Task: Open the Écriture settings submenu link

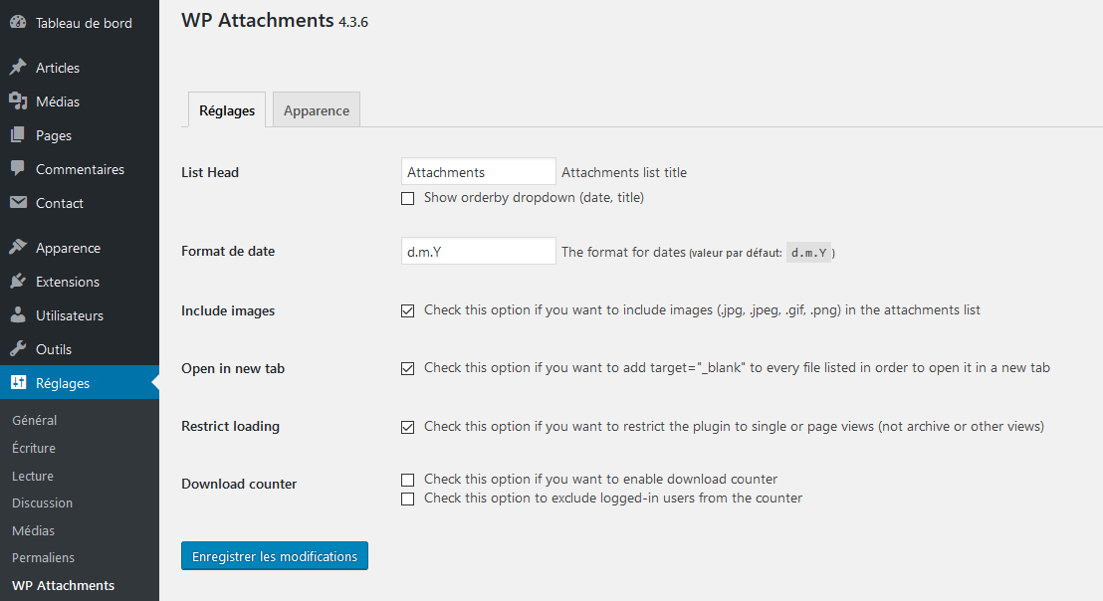Action: click(x=34, y=448)
